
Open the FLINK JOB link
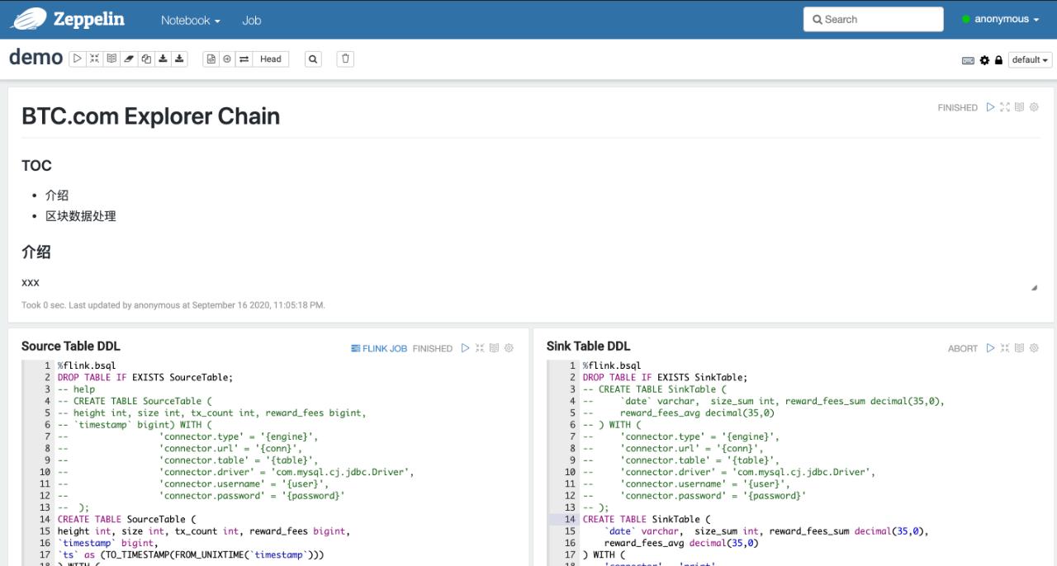point(379,348)
